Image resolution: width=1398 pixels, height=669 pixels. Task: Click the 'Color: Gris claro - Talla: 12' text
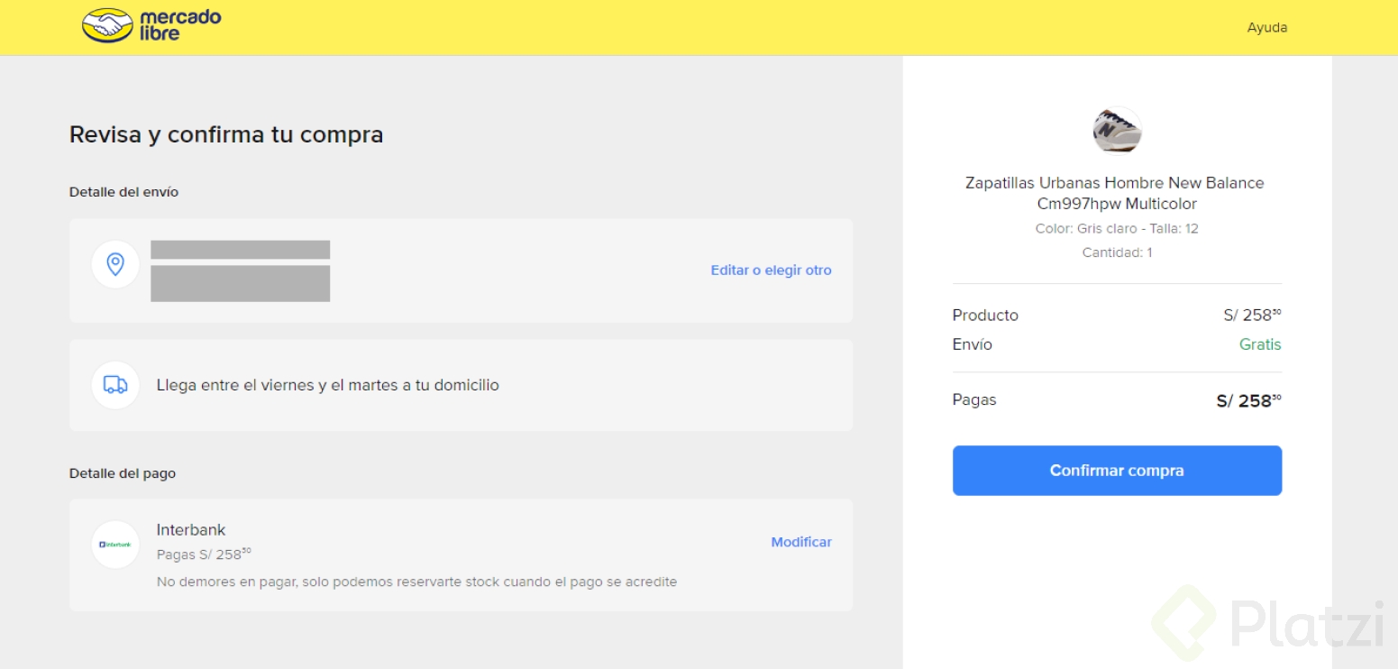click(1117, 228)
